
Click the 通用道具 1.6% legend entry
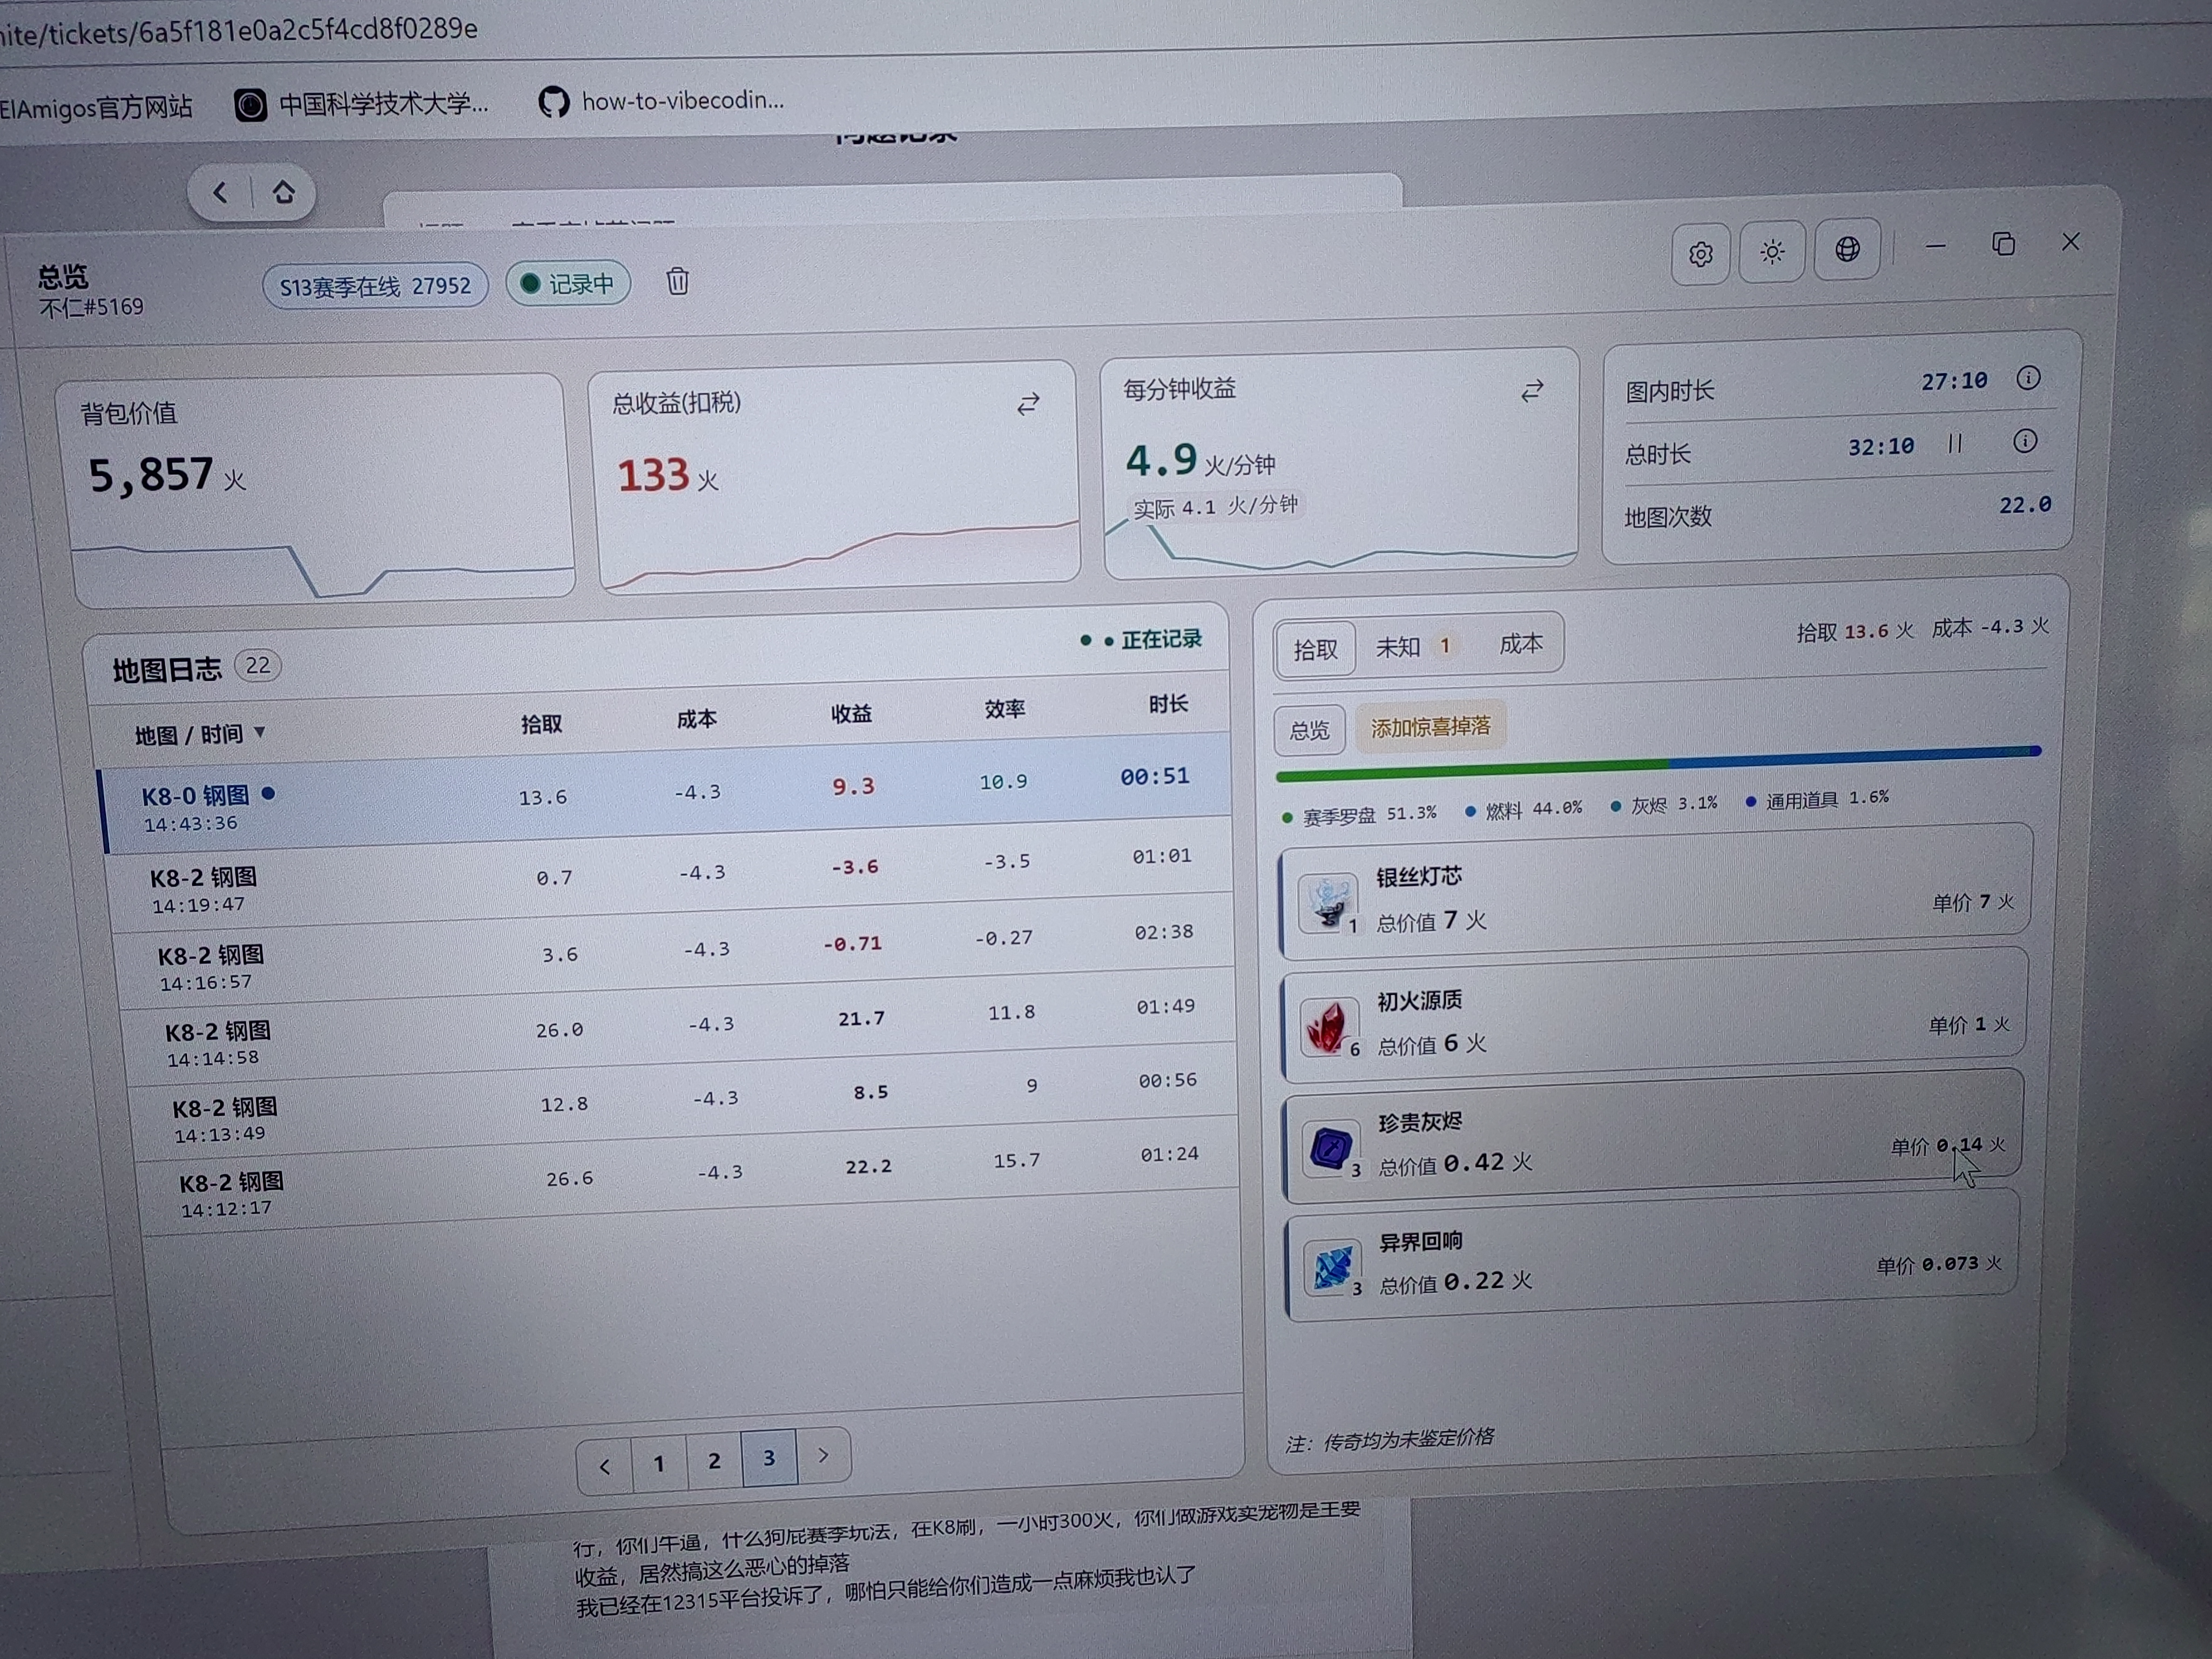(x=1818, y=799)
